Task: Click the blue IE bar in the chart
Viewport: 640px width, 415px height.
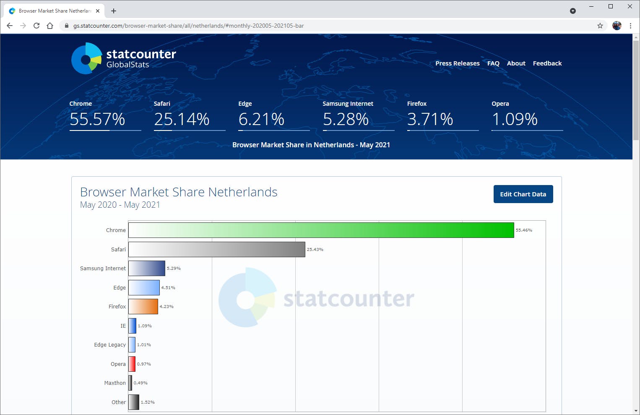Action: click(x=132, y=326)
